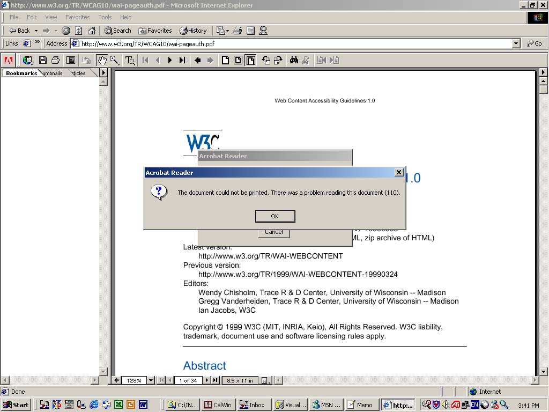
Task: Click the Stop icon in IE toolbar
Action: click(x=66, y=31)
